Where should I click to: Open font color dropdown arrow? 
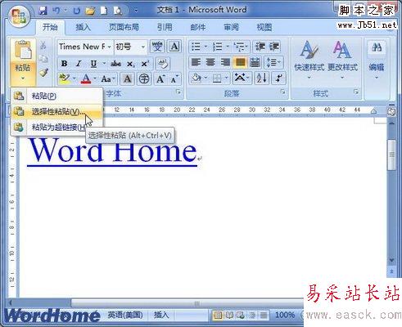(95, 79)
